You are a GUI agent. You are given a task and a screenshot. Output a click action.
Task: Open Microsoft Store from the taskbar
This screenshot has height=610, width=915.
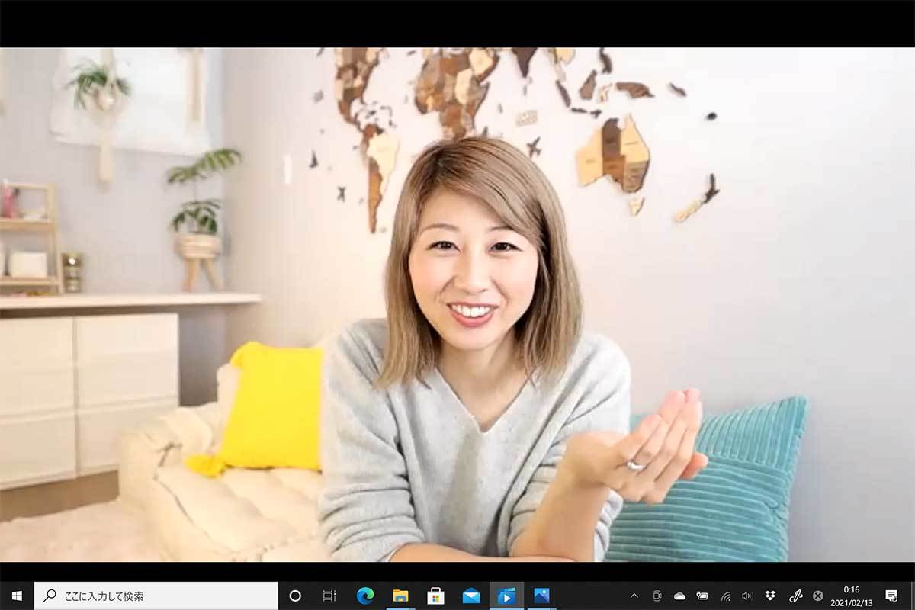tap(435, 596)
